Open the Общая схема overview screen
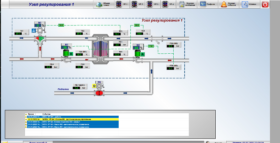Viewport: 280px width, 143px height. 102,4
